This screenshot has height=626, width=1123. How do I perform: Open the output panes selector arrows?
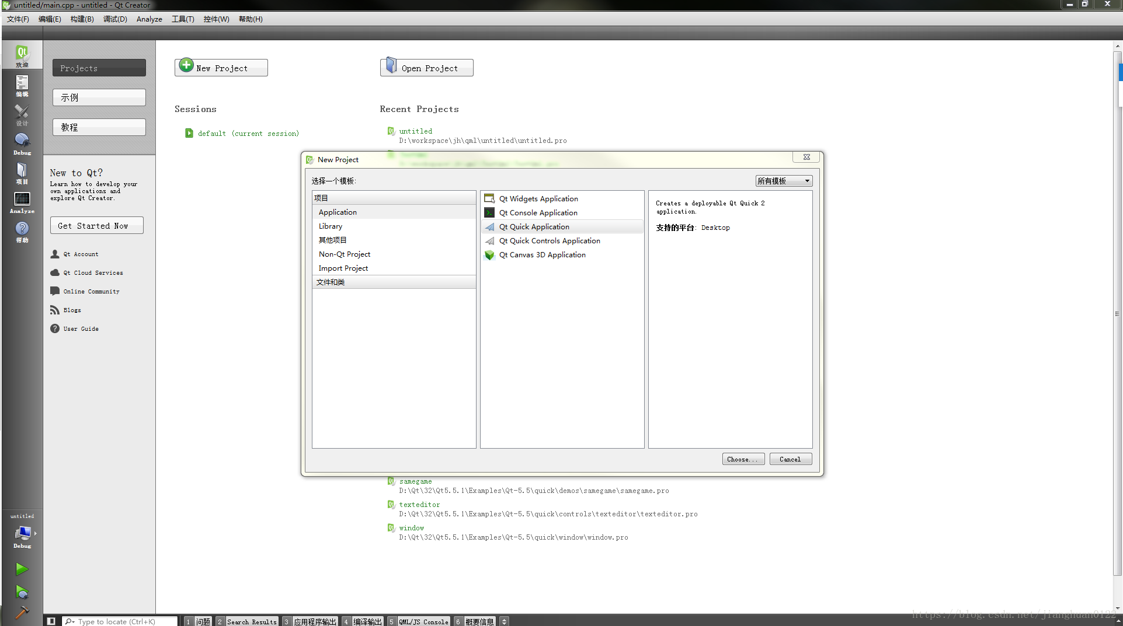pos(505,621)
